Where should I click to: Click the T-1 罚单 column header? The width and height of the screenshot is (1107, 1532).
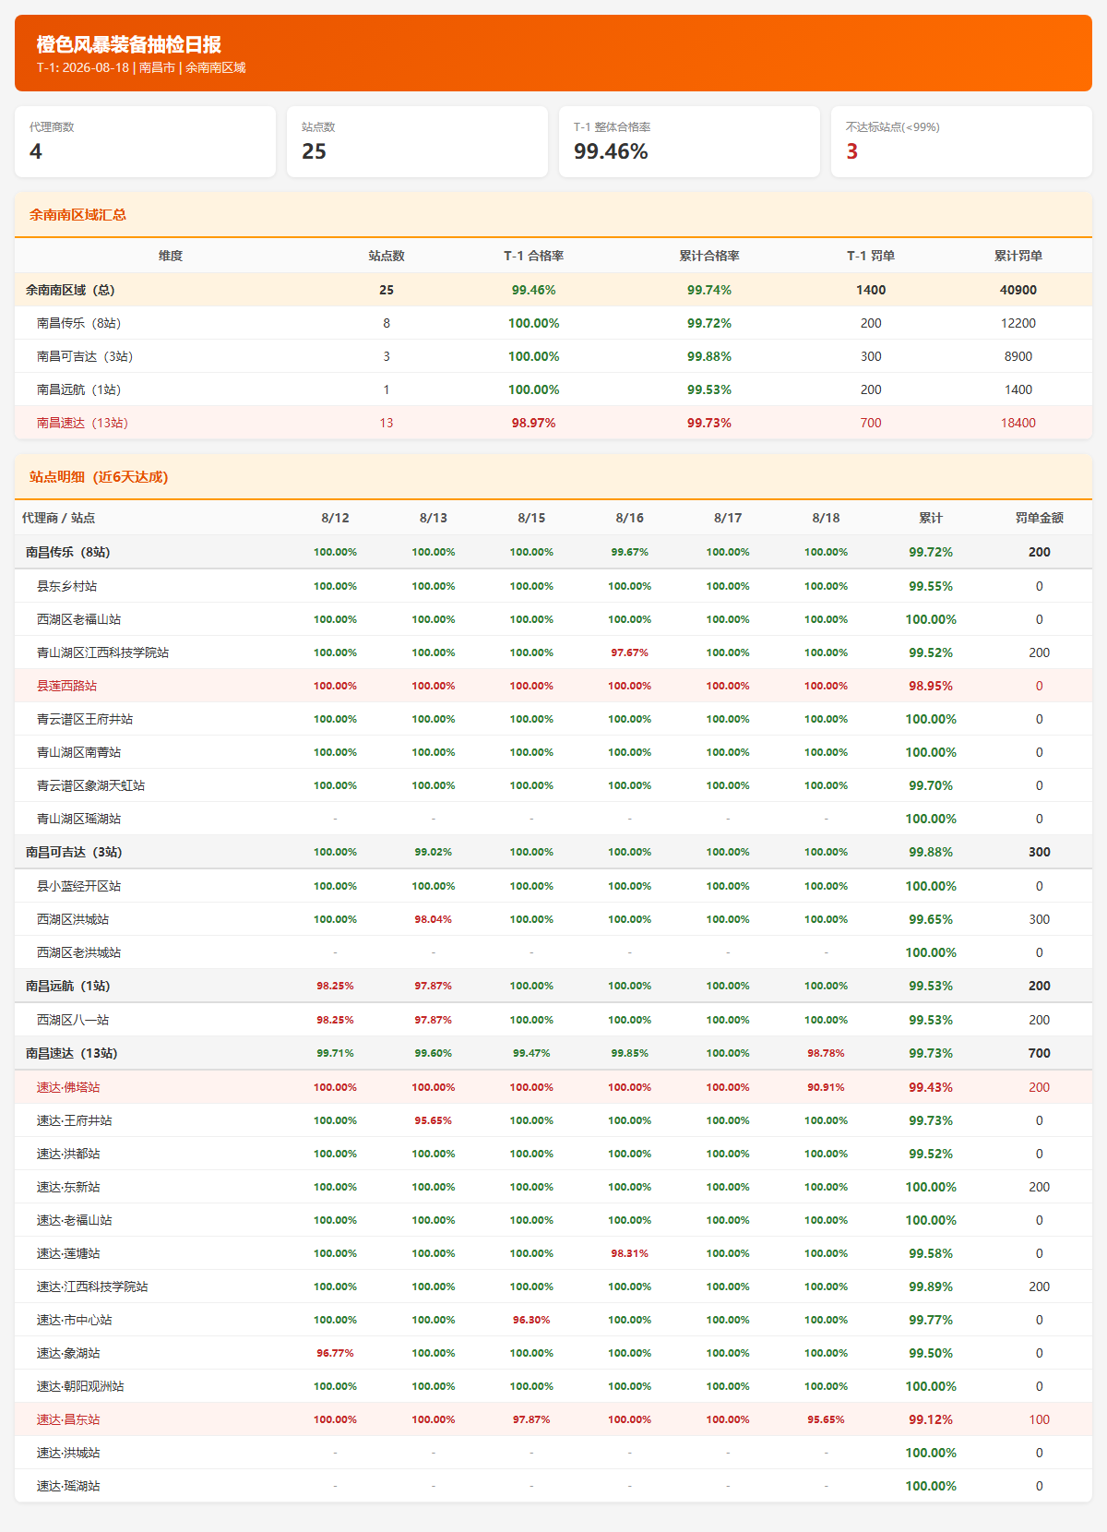coord(871,256)
